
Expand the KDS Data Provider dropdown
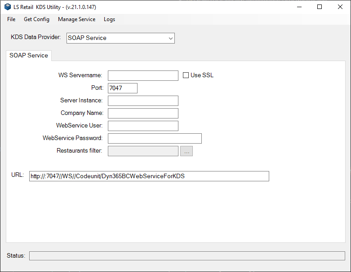click(171, 38)
